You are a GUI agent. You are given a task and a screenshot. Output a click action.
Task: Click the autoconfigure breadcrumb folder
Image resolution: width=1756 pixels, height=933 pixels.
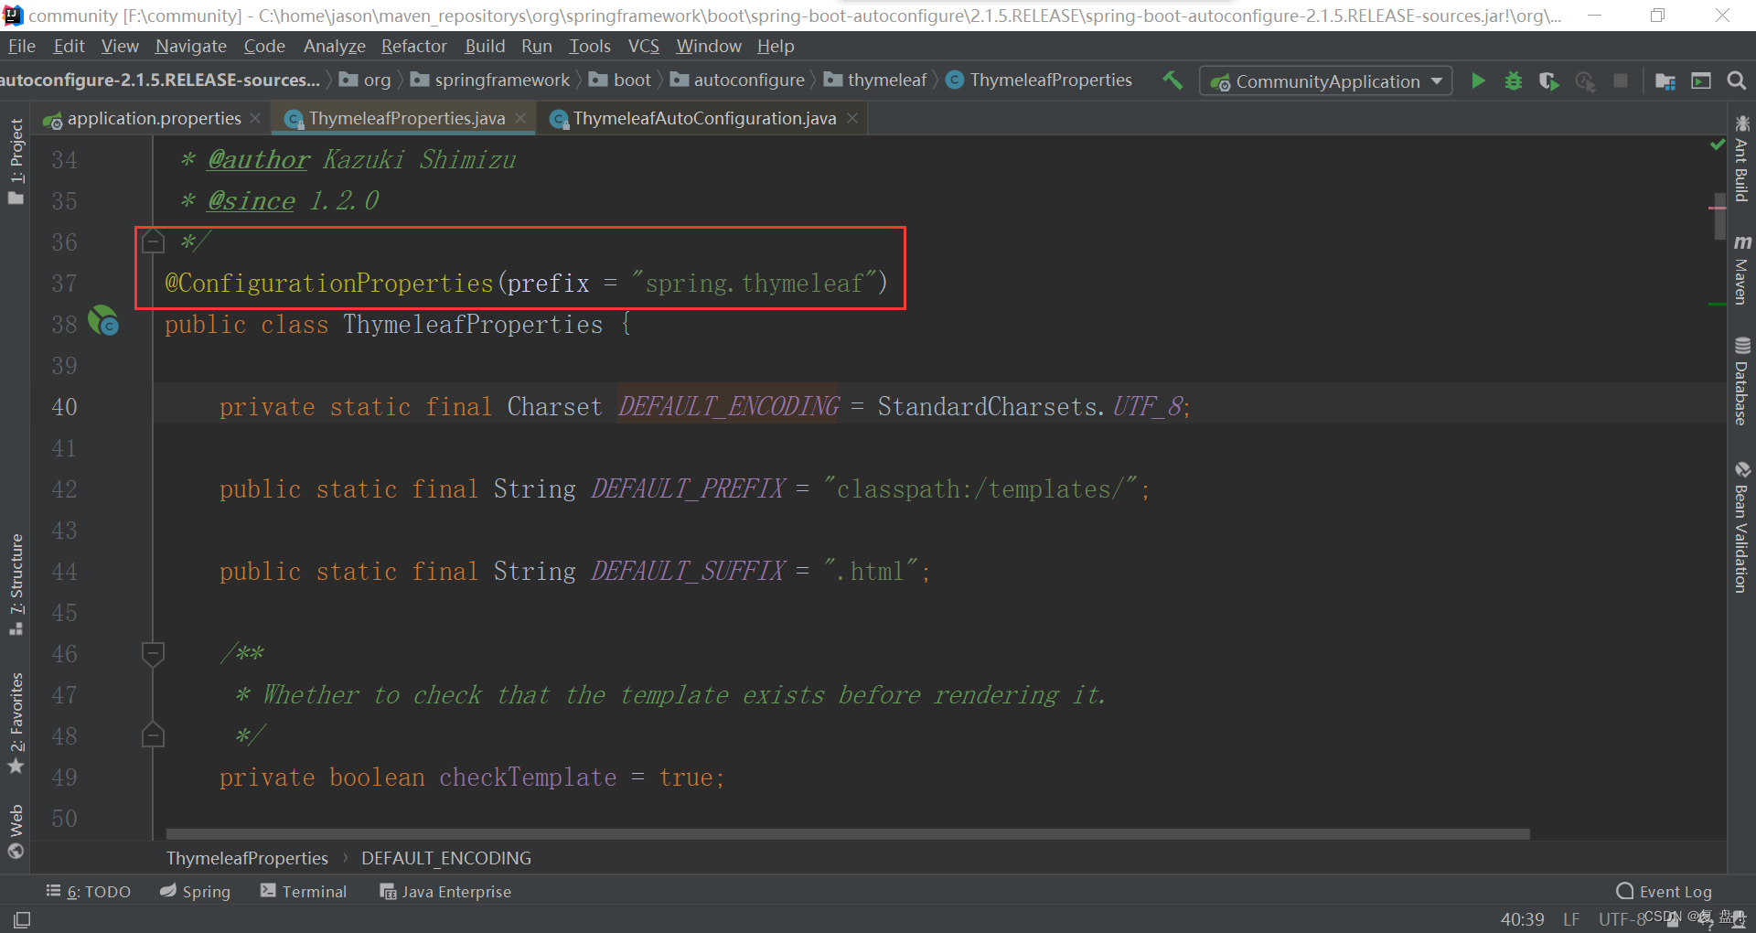pos(738,80)
